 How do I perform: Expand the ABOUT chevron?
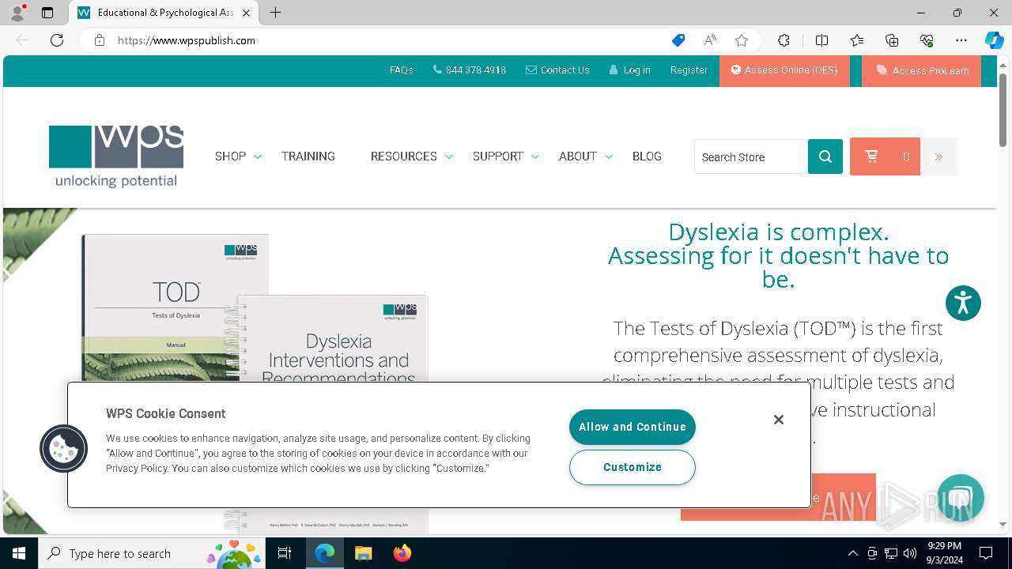608,157
